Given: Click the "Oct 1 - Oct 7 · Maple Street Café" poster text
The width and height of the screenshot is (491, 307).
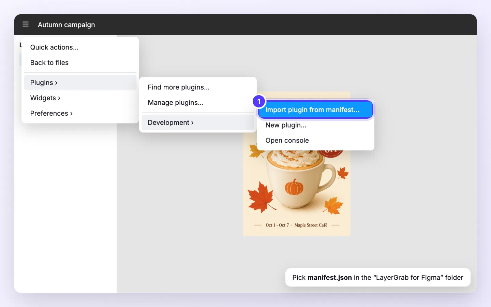Looking at the screenshot, I should 297,225.
